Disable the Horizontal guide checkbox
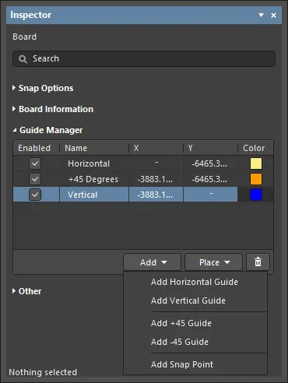Viewport: 288px width, 383px height. (x=35, y=163)
